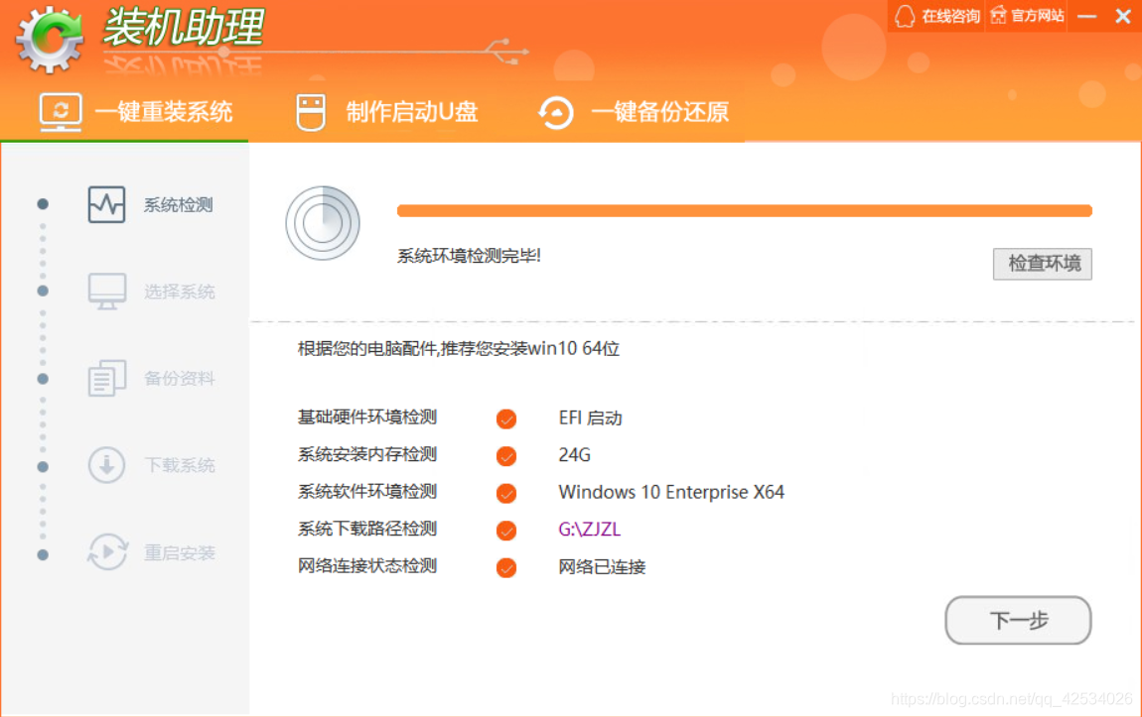This screenshot has width=1142, height=717.
Task: Switch to the 一键重装系统 tab
Action: click(x=135, y=112)
